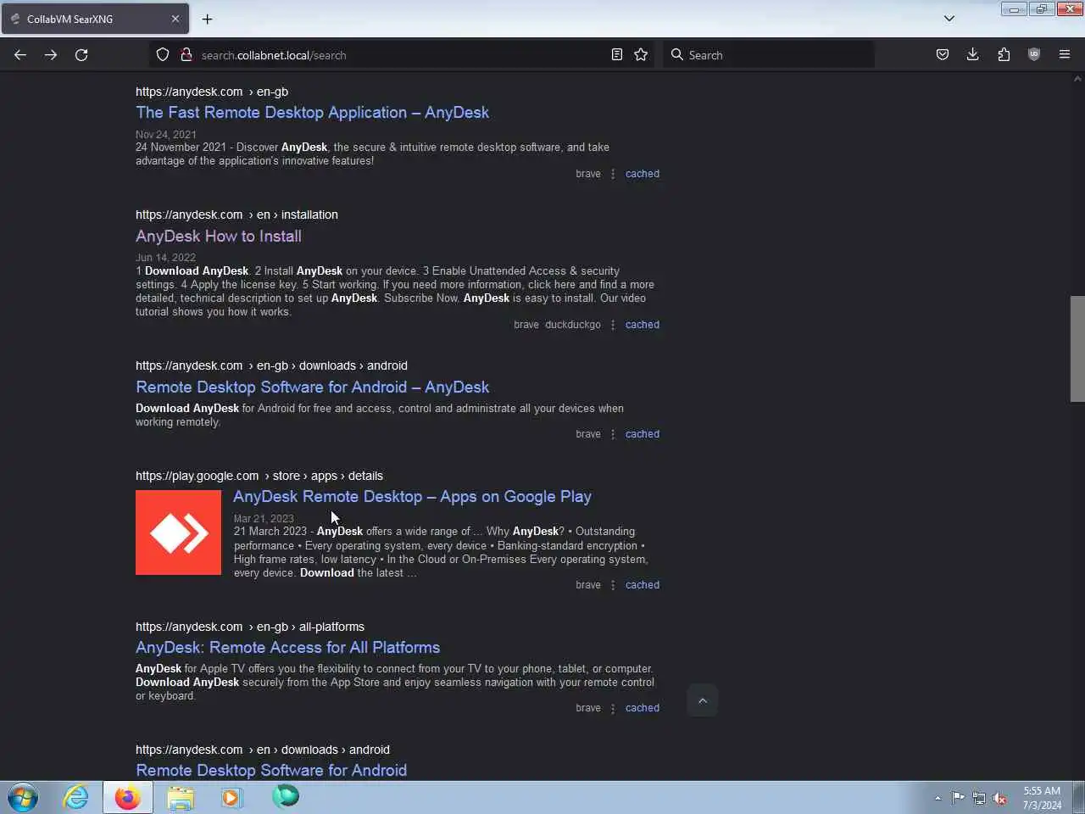Click the duckduckgo engine label
The height and width of the screenshot is (814, 1085).
pos(573,325)
